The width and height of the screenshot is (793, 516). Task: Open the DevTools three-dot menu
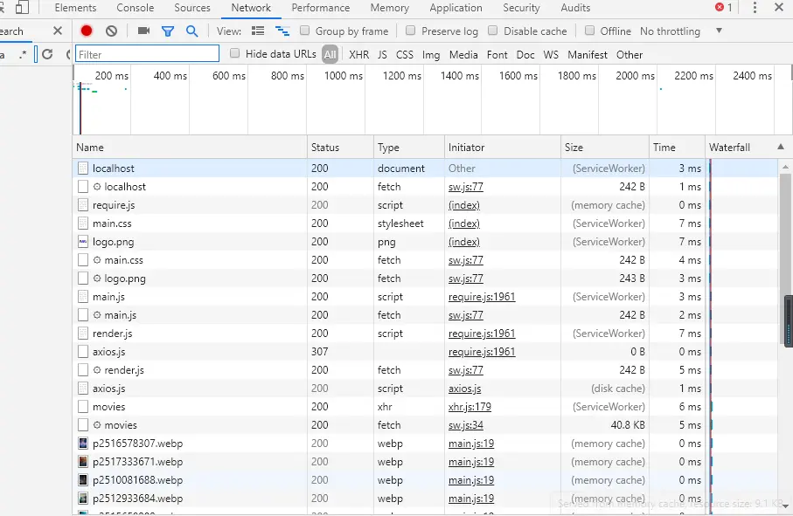(755, 8)
